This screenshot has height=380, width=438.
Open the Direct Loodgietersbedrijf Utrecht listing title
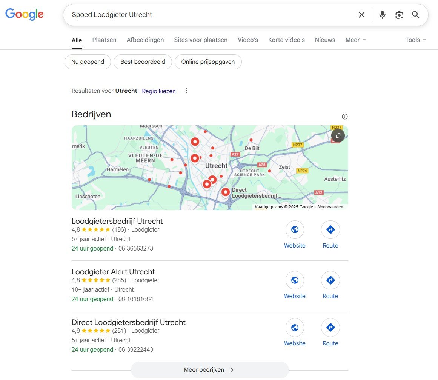[x=129, y=322]
